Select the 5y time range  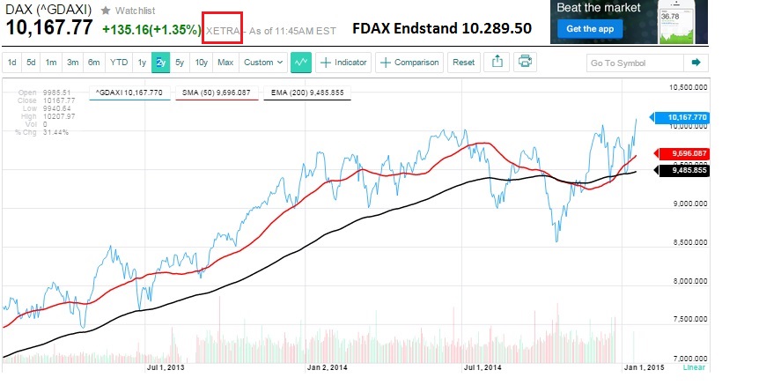coord(180,63)
